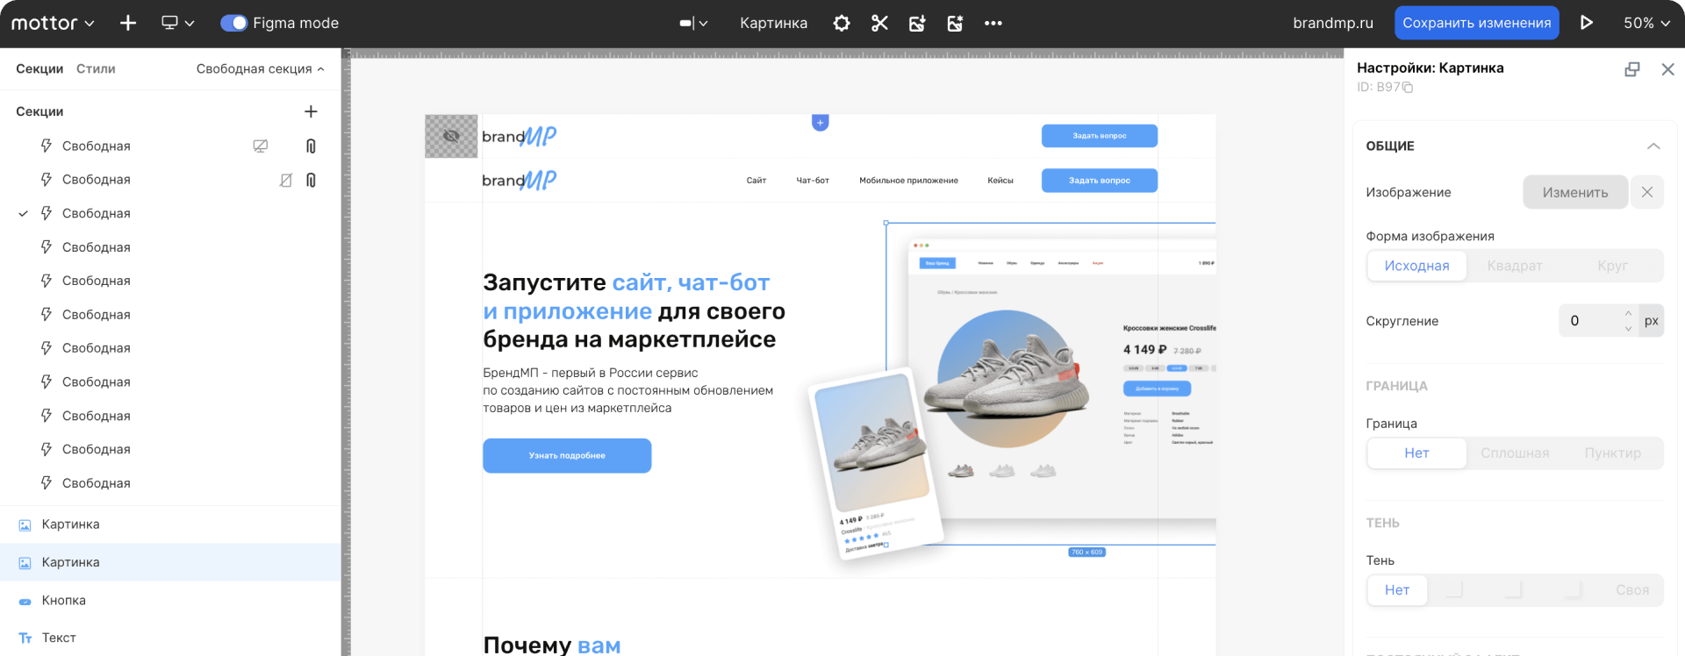Switch to the Стили tab
Image resolution: width=1685 pixels, height=656 pixels.
[96, 69]
